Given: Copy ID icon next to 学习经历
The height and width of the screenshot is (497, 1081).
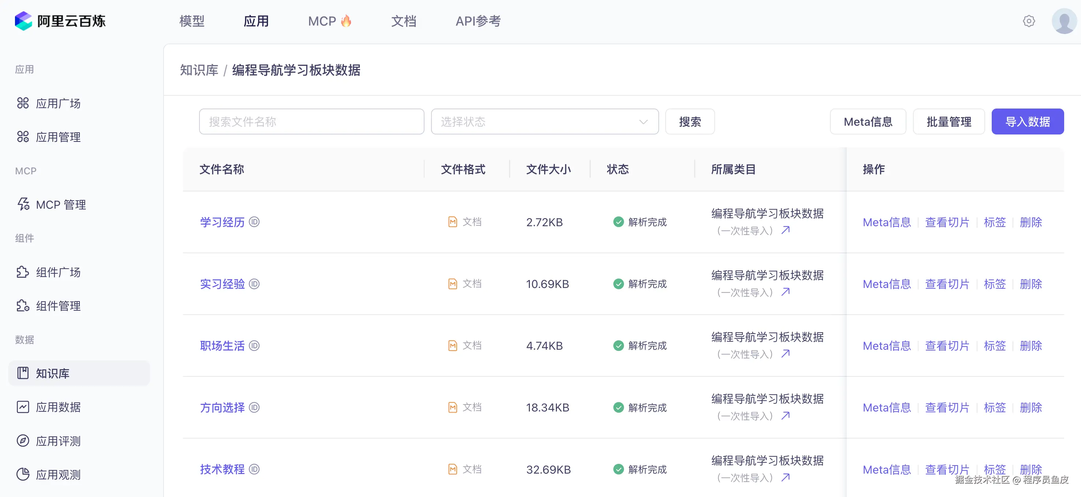Looking at the screenshot, I should pyautogui.click(x=254, y=222).
